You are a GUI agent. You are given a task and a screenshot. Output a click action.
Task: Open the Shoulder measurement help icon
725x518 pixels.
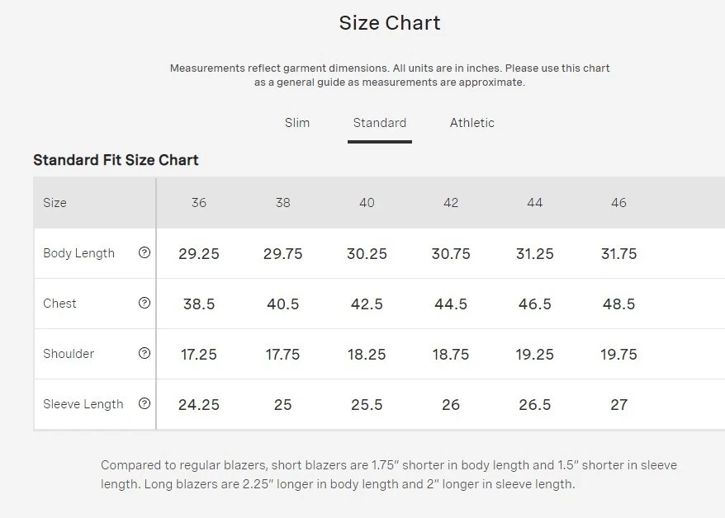point(145,353)
